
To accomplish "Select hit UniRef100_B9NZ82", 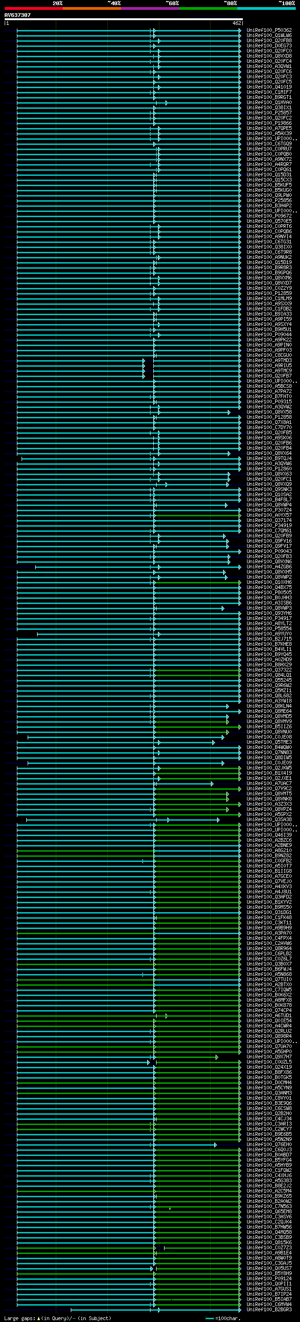I will (269, 855).
